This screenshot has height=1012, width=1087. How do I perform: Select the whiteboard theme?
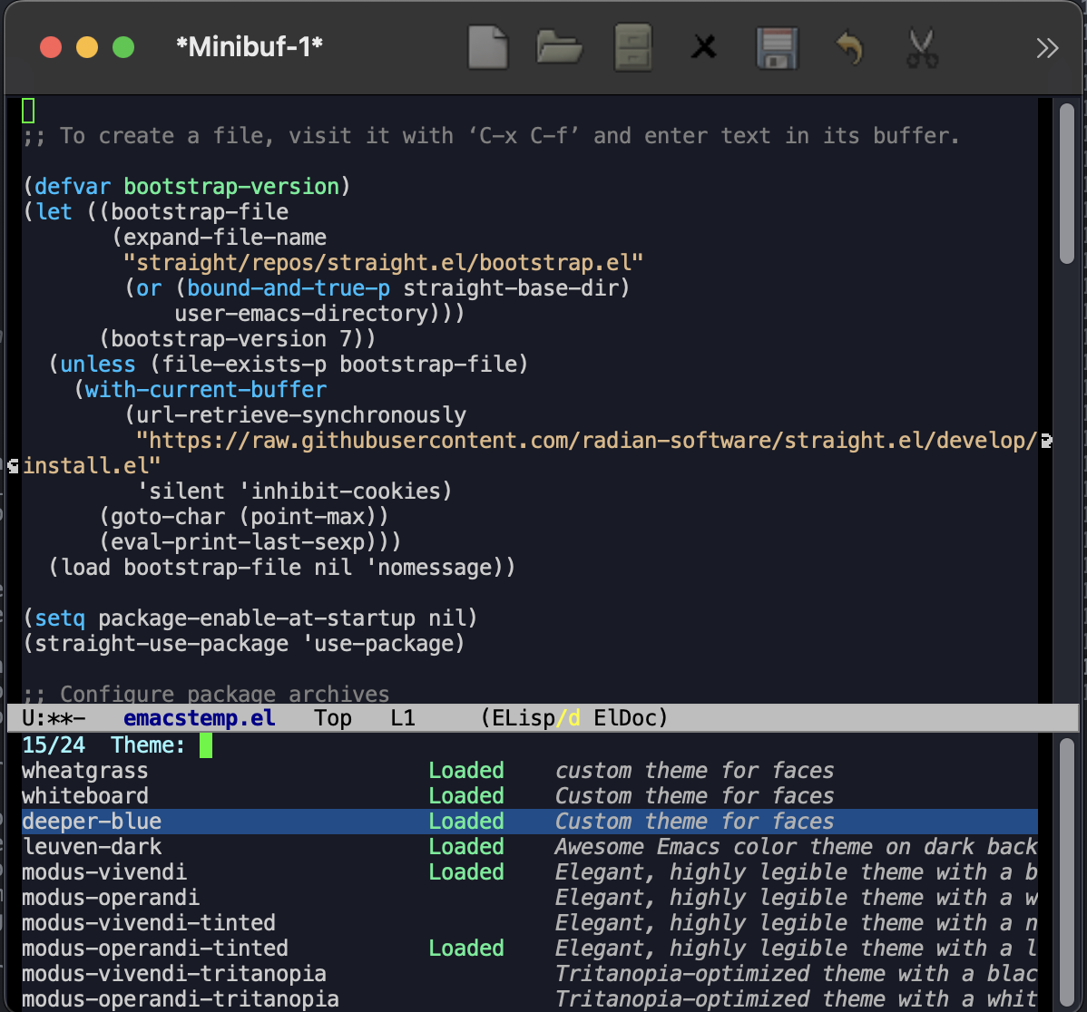pyautogui.click(x=85, y=795)
